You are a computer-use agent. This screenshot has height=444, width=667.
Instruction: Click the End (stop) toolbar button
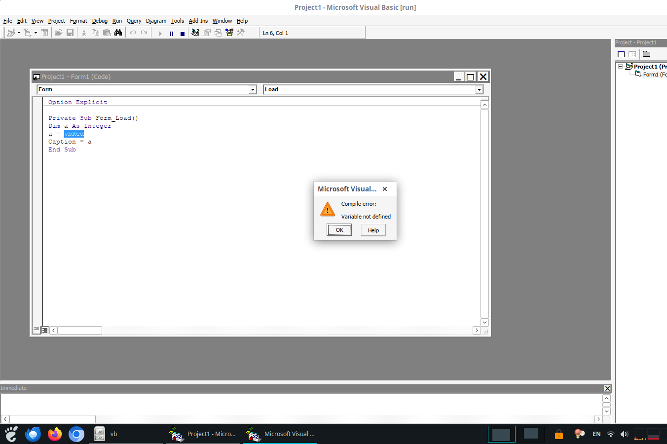pyautogui.click(x=183, y=33)
